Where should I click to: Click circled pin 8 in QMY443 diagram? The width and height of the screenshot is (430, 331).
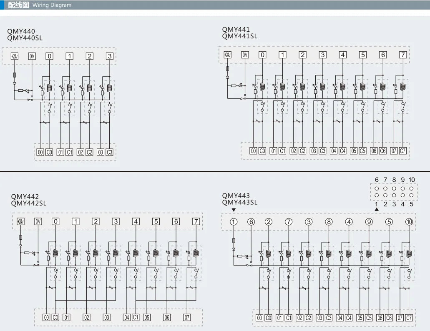[x=329, y=222]
